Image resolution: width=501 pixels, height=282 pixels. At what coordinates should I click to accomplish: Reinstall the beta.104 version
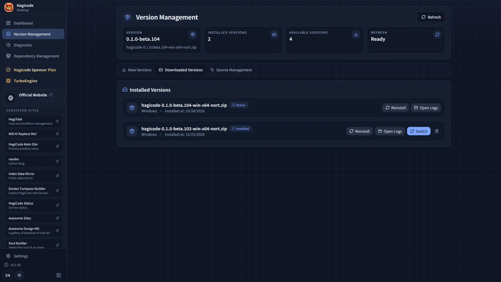[x=396, y=108]
